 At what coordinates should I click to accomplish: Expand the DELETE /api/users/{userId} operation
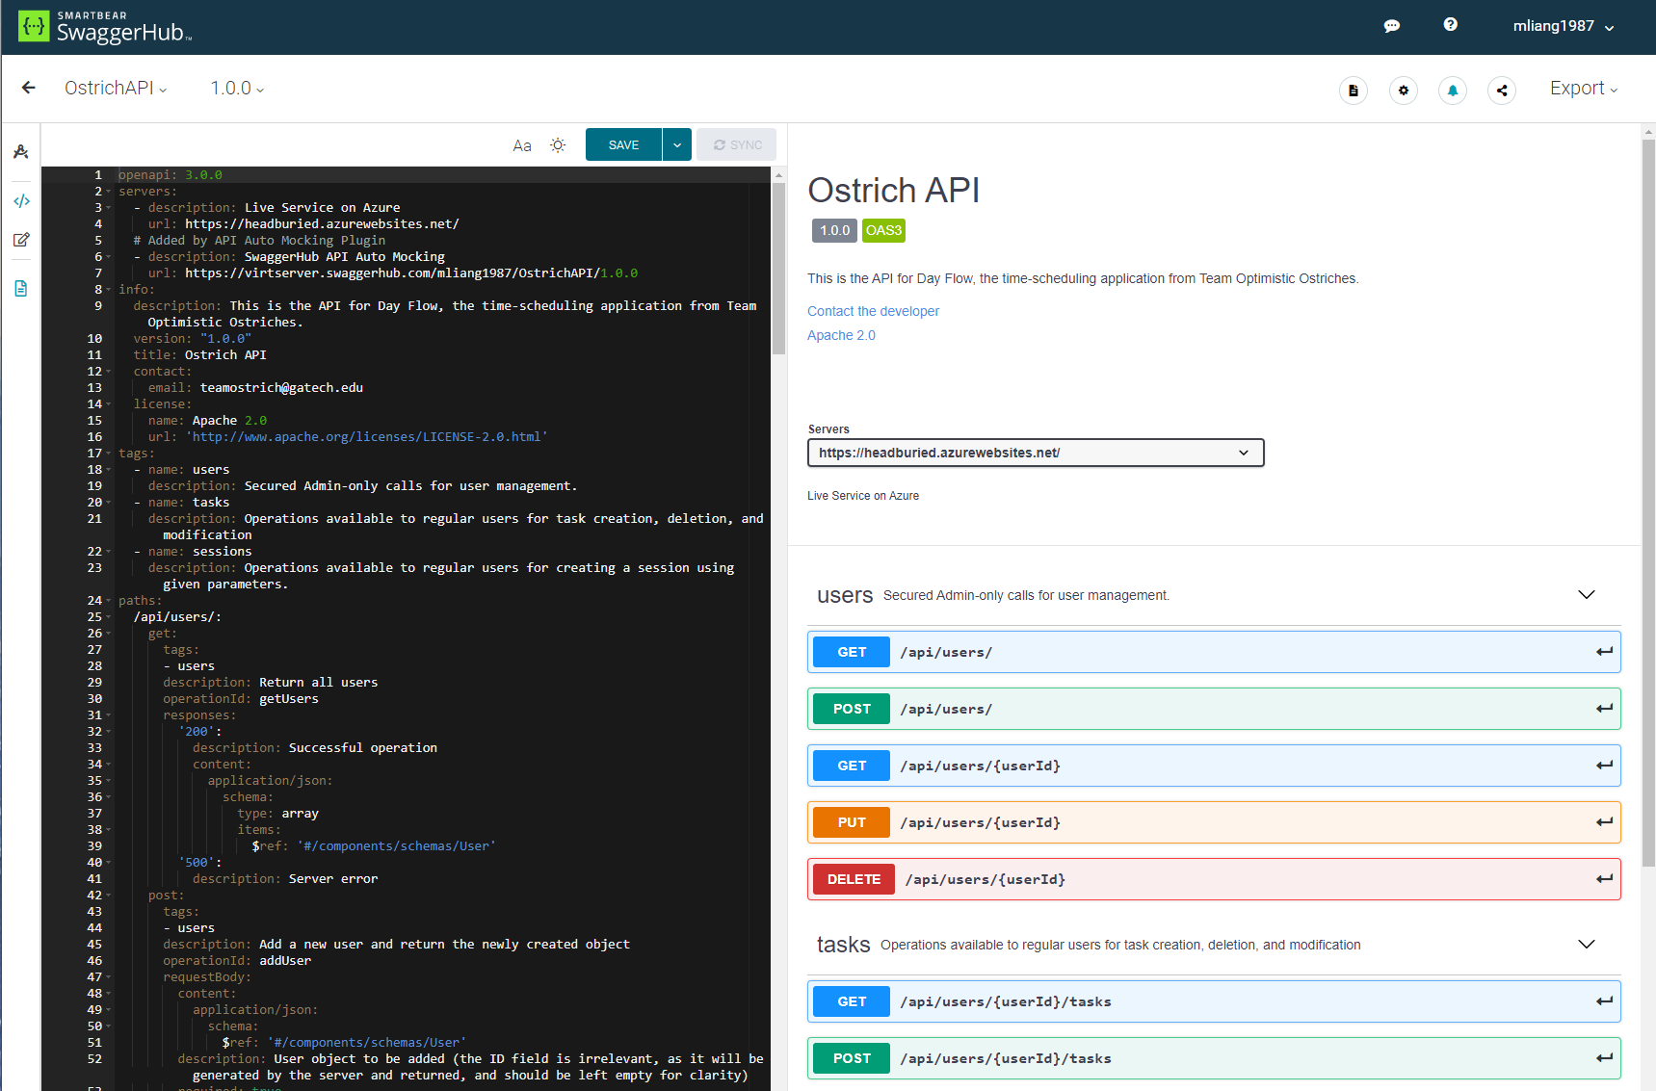pos(1214,879)
